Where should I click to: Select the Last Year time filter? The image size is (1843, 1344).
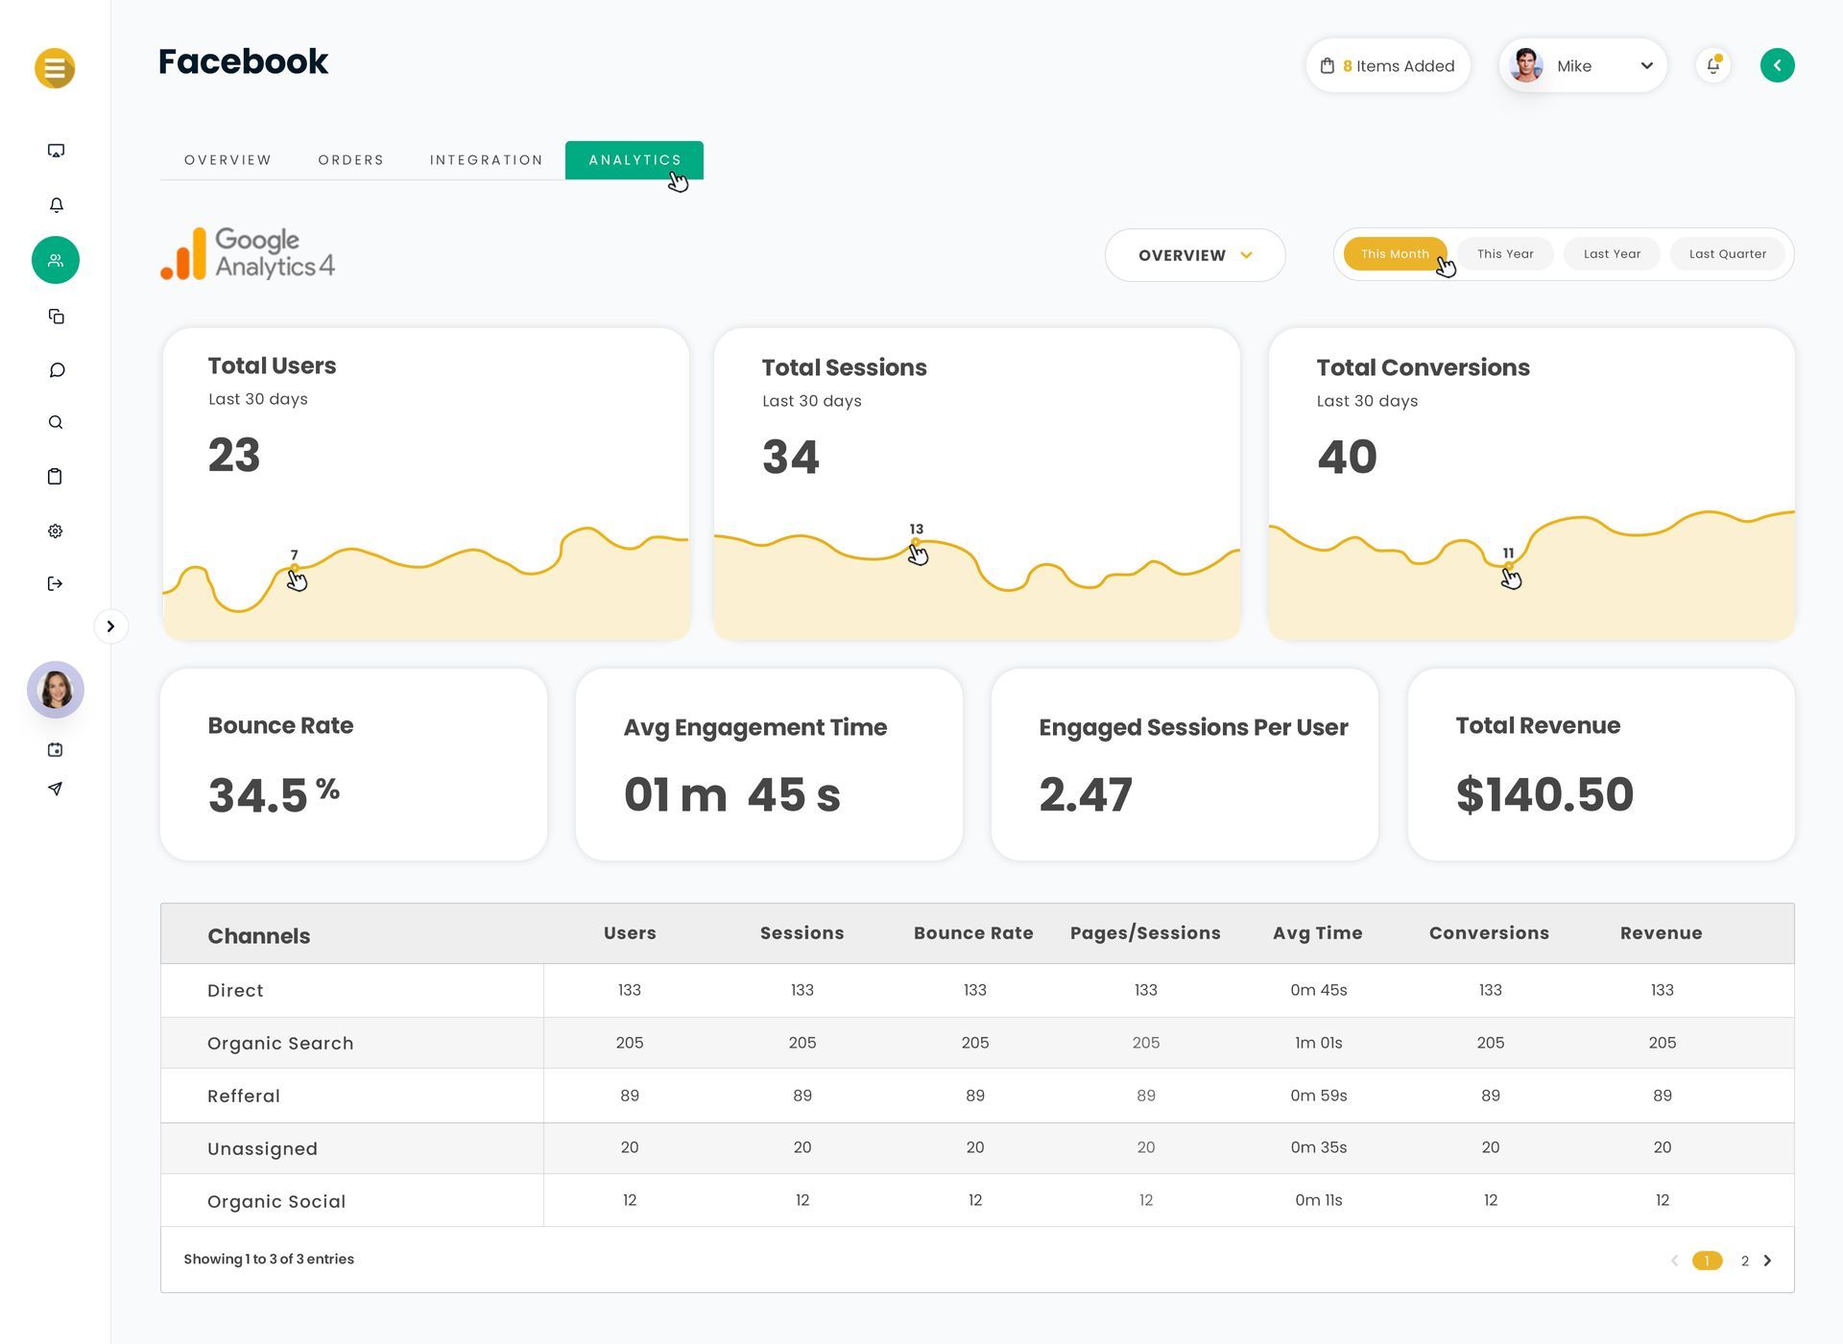pos(1612,254)
